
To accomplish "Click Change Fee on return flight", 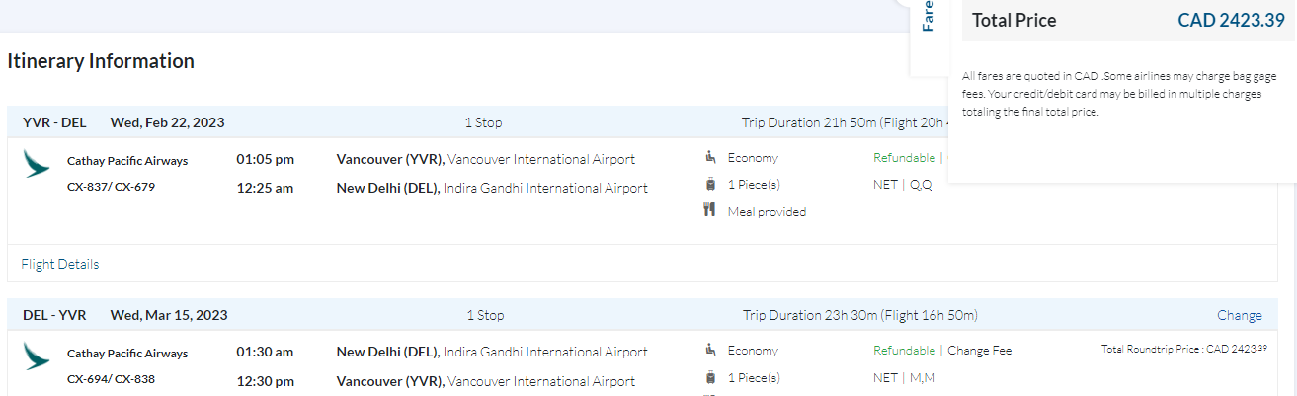I will [979, 351].
